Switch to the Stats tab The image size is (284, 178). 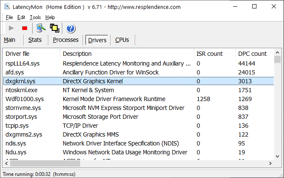[x=35, y=40]
